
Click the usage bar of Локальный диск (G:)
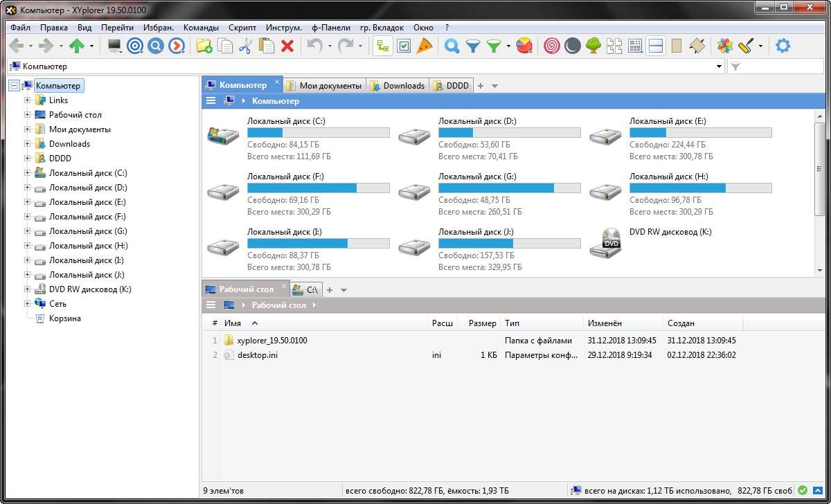point(510,188)
